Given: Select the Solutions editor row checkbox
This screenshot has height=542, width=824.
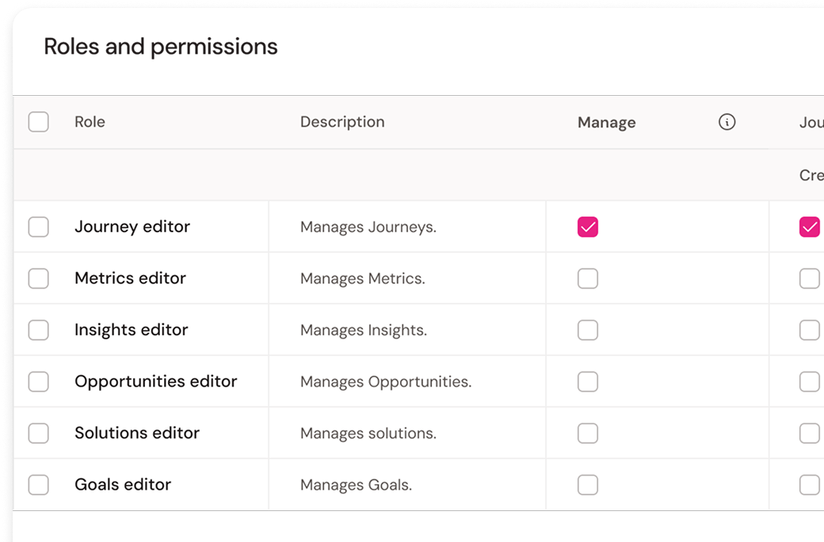Looking at the screenshot, I should pyautogui.click(x=38, y=433).
